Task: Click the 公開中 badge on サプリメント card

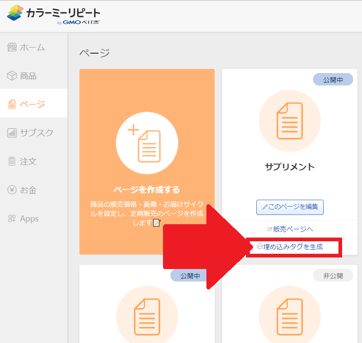Action: 333,80
